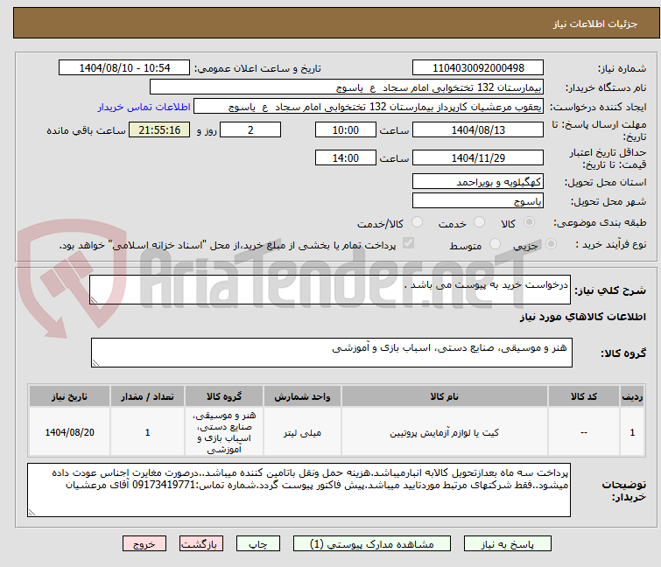Click the province field کهگیلویه و بویراحمد
Viewport: 661px width, 567px height.
pyautogui.click(x=478, y=181)
